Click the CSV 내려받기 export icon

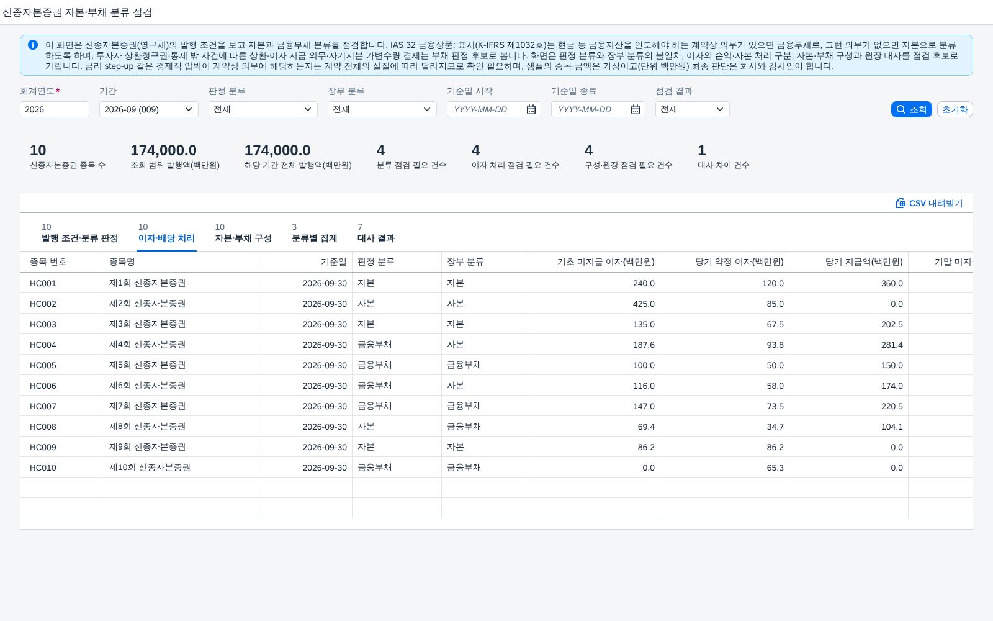(901, 203)
